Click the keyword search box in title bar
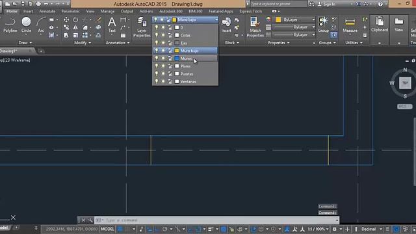 278,4
